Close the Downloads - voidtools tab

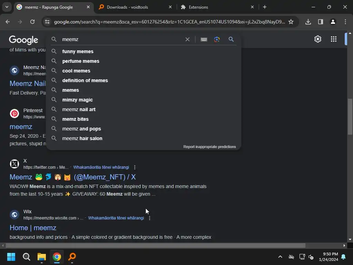pyautogui.click(x=170, y=7)
